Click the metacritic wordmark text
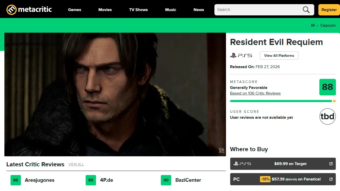Viewport: 340px width, 191px height. pos(35,10)
